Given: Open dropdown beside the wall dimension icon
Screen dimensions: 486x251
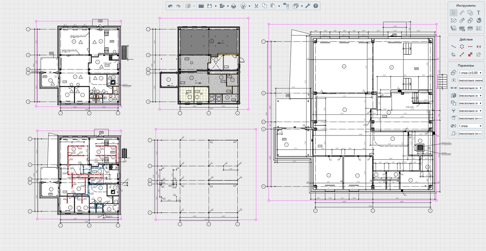Looking at the screenshot, I should [470, 88].
